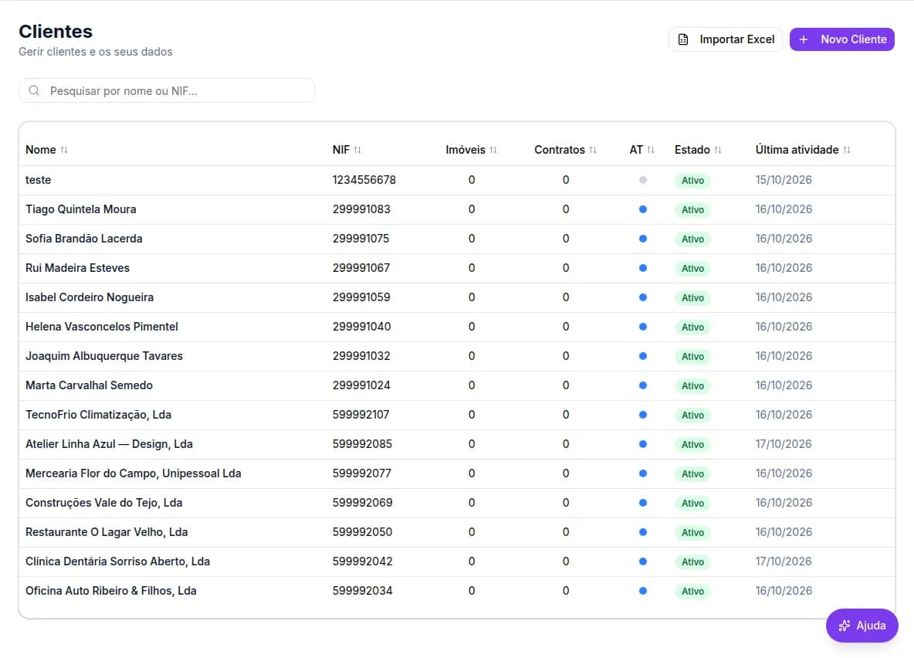Open Mercearia Flor do Campo, Unipessoal Lda
This screenshot has width=914, height=658.
(x=134, y=473)
